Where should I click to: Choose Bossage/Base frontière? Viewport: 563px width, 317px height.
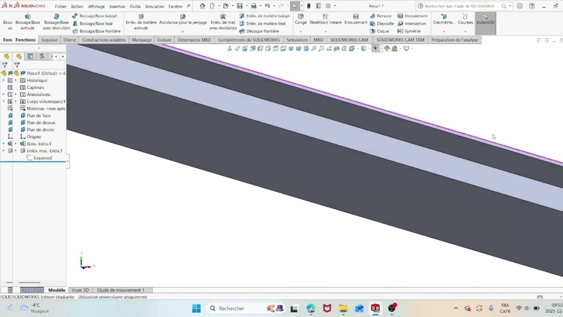click(97, 31)
